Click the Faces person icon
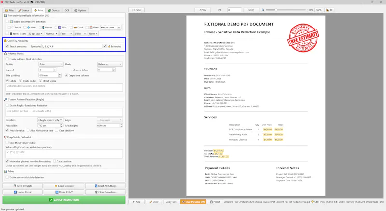The image size is (386, 211). pyautogui.click(x=11, y=33)
